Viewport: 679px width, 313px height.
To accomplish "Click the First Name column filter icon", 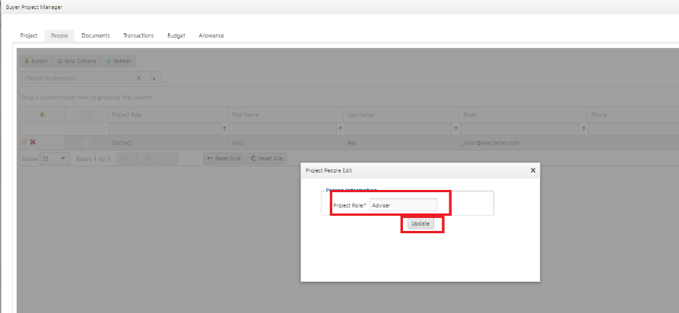I will [340, 129].
